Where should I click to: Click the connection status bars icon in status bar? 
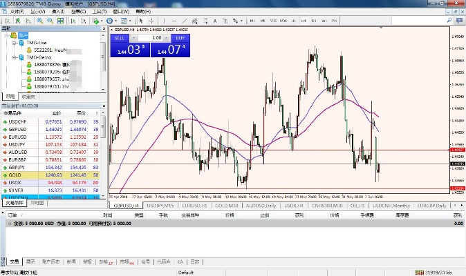[x=420, y=272]
